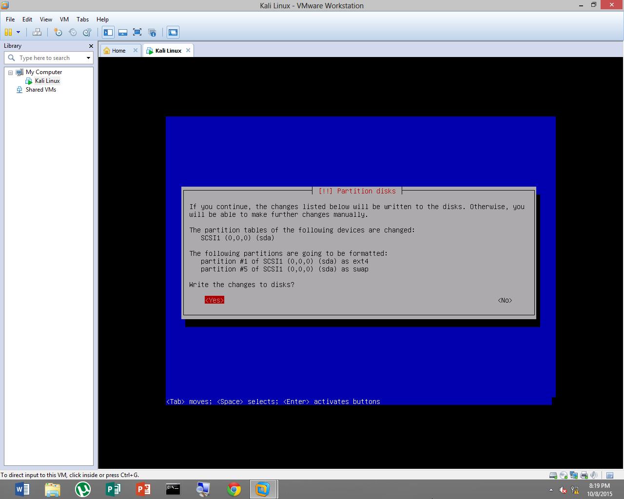The height and width of the screenshot is (499, 624).
Task: Open the computer monitor app on the taskbar
Action: [203, 489]
